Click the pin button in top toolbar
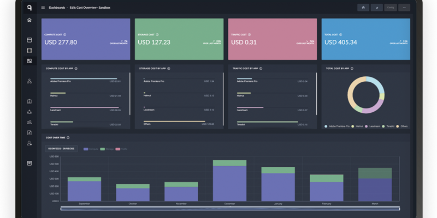 tap(377, 8)
